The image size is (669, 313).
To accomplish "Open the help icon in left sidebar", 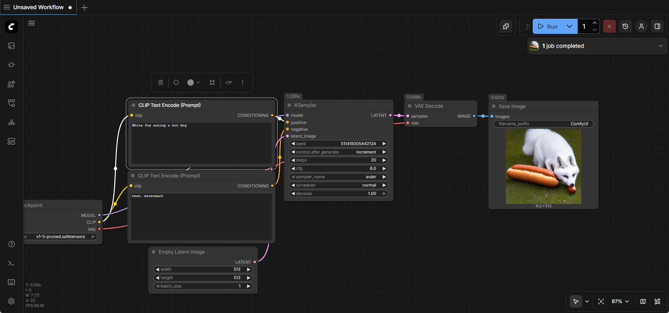I will 12,244.
